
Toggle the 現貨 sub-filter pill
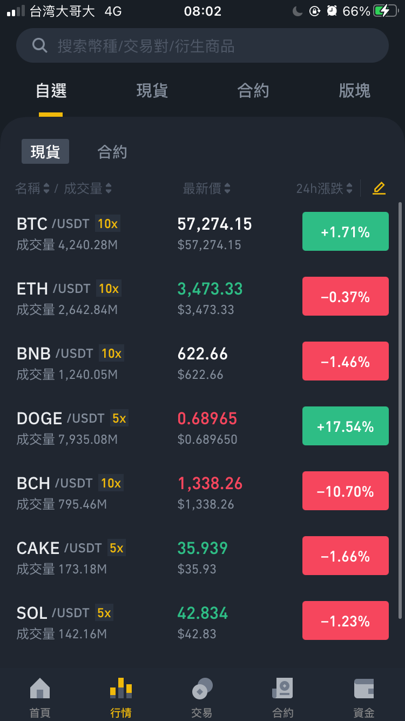[45, 152]
